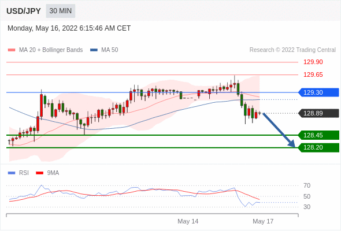Click the blue 129.30 pivot price tag
The height and width of the screenshot is (231, 341).
pos(318,92)
